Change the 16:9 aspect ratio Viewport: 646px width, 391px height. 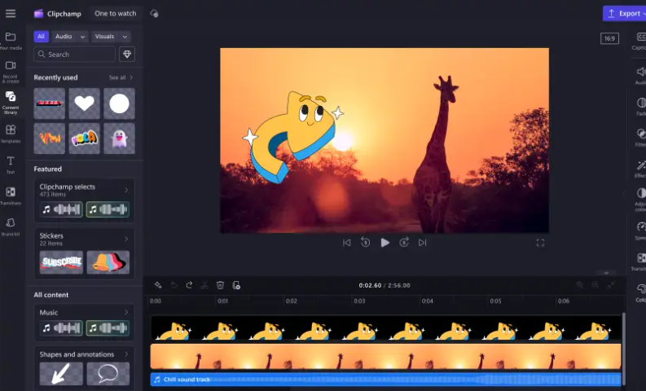(x=609, y=38)
